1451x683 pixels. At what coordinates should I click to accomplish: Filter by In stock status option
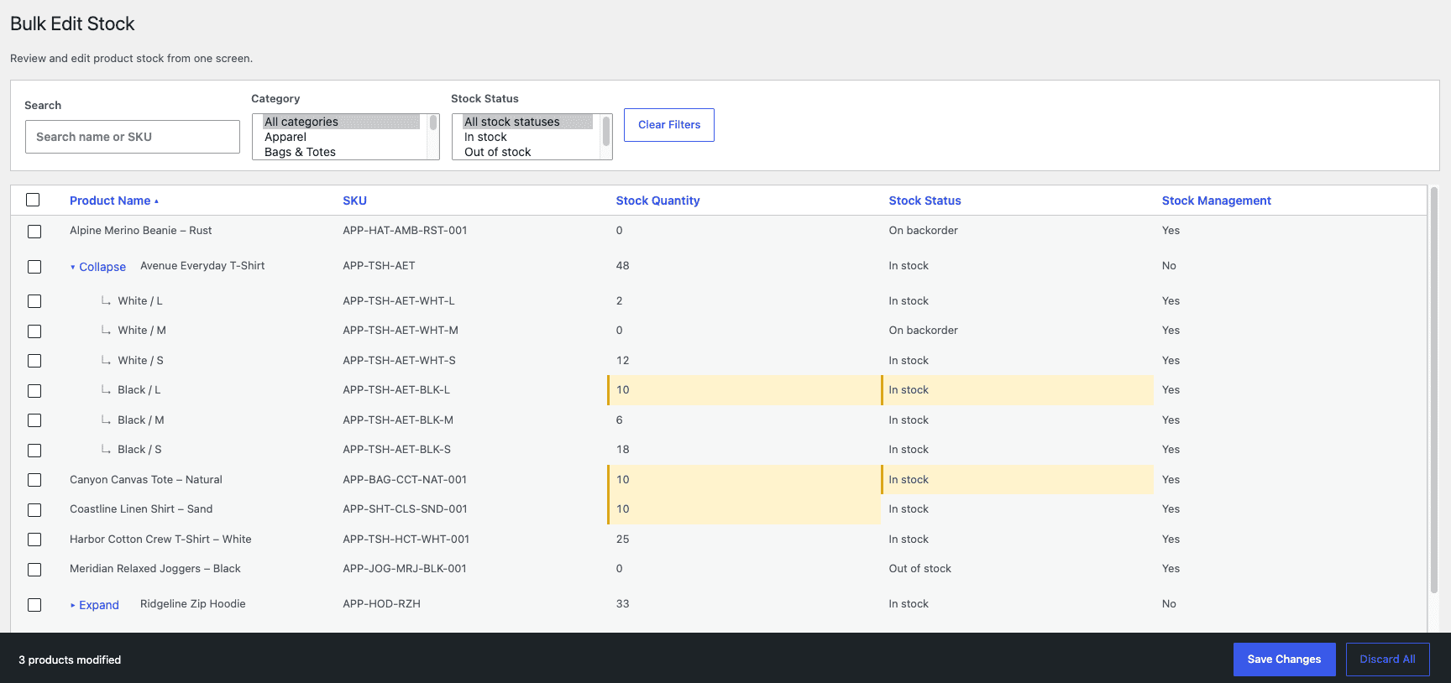(527, 137)
